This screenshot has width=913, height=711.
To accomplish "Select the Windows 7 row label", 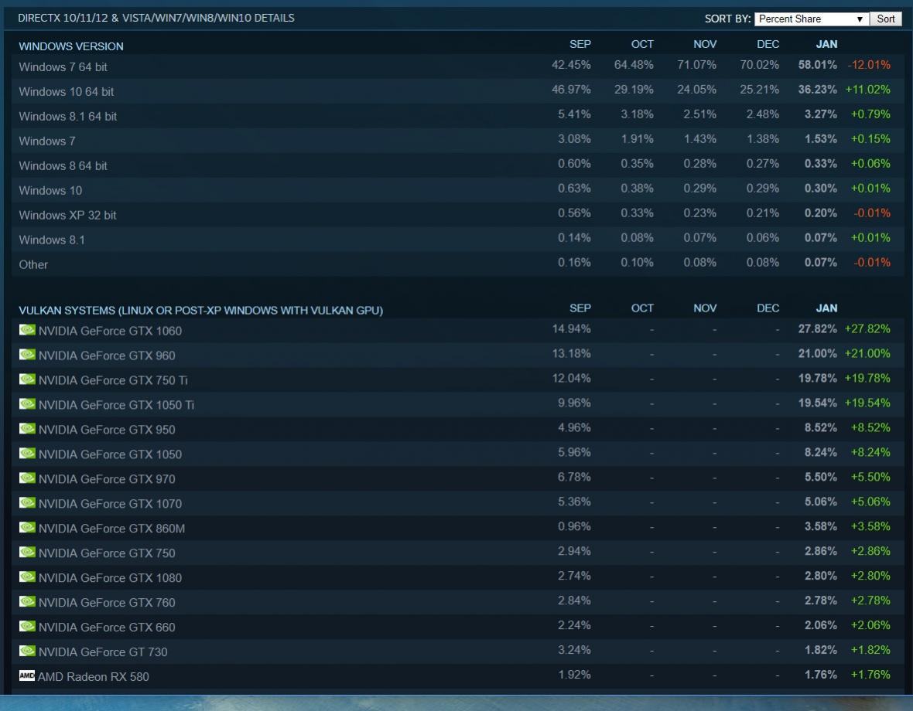I will 47,141.
